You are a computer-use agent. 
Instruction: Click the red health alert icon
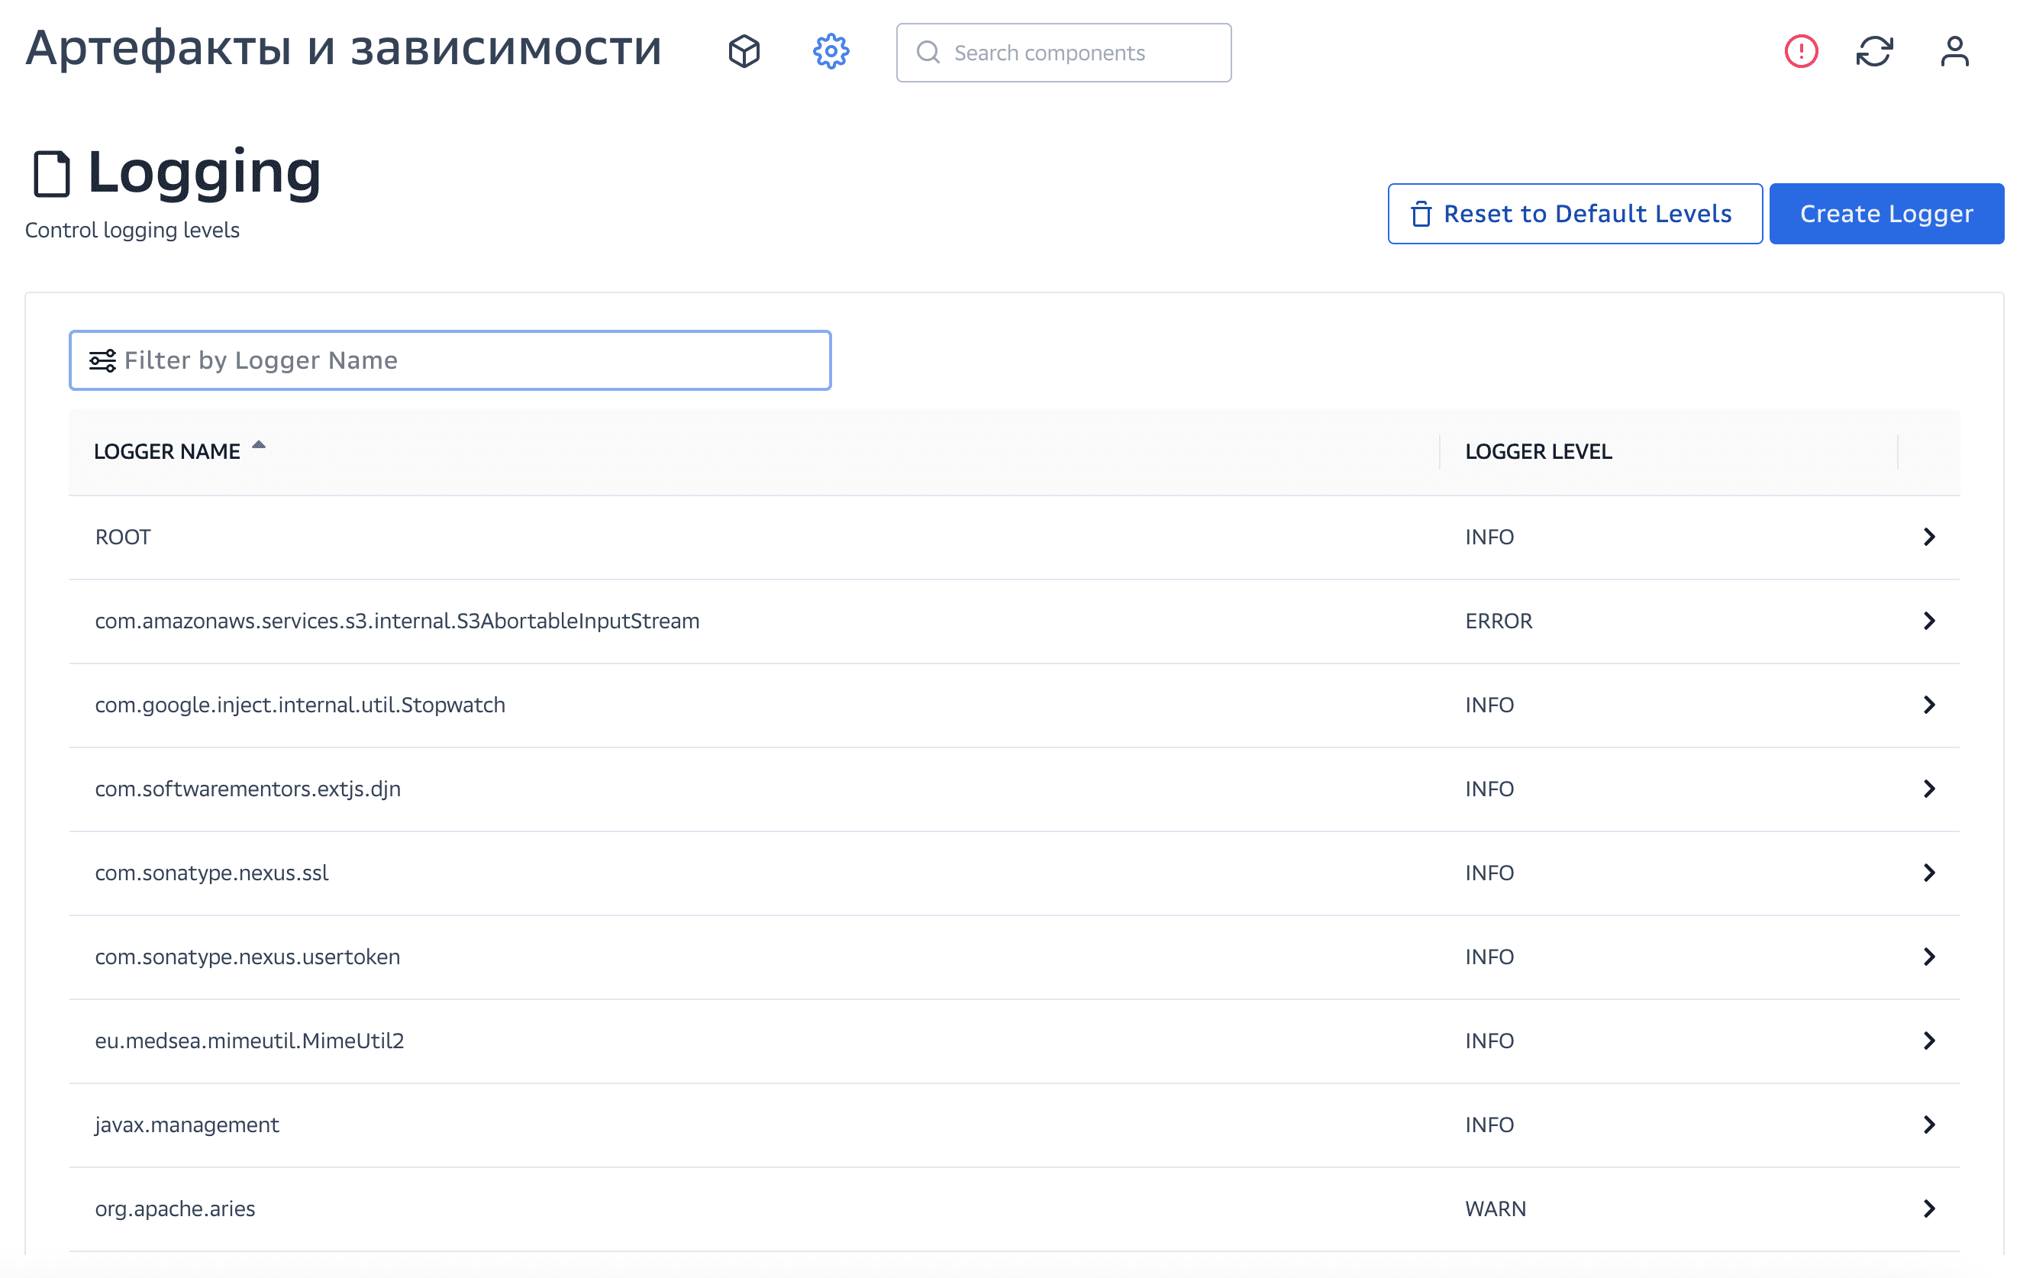[x=1800, y=52]
